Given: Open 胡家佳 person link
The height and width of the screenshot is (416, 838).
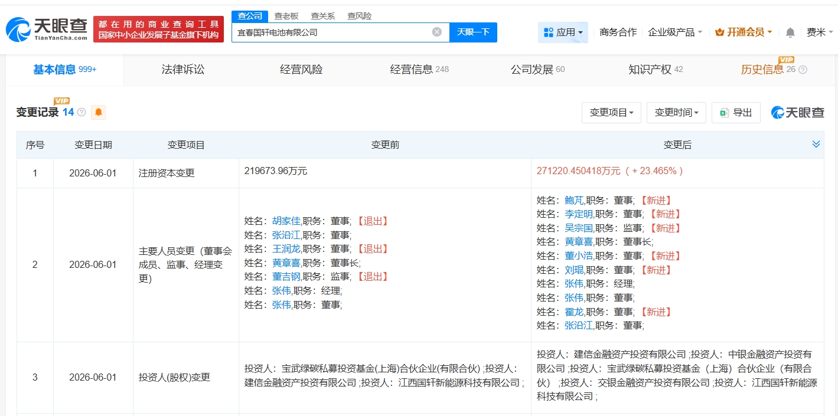Looking at the screenshot, I should pos(286,221).
